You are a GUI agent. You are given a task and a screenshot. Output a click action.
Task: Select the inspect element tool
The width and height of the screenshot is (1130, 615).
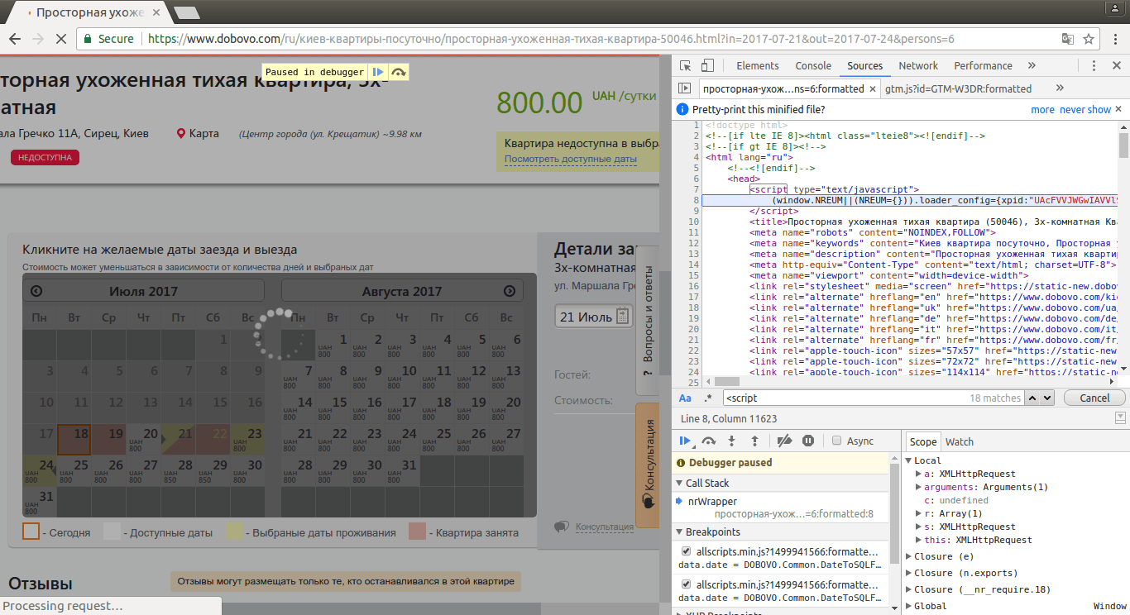(684, 64)
